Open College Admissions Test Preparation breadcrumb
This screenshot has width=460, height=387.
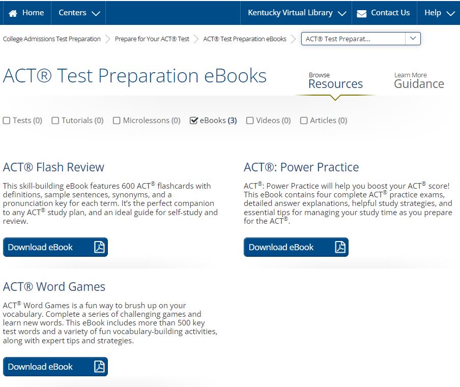(51, 39)
